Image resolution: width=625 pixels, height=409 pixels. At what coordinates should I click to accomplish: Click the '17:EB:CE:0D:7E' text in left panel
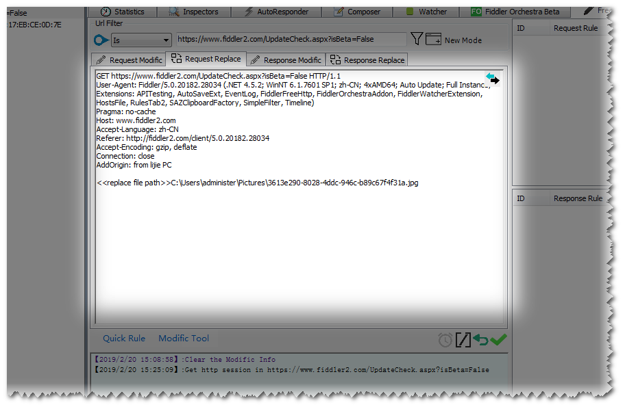click(35, 25)
